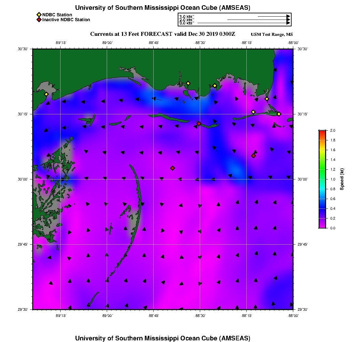Image resolution: width=358 pixels, height=342 pixels.
Task: Click the top University of Southern Mississippi title
Action: [163, 8]
